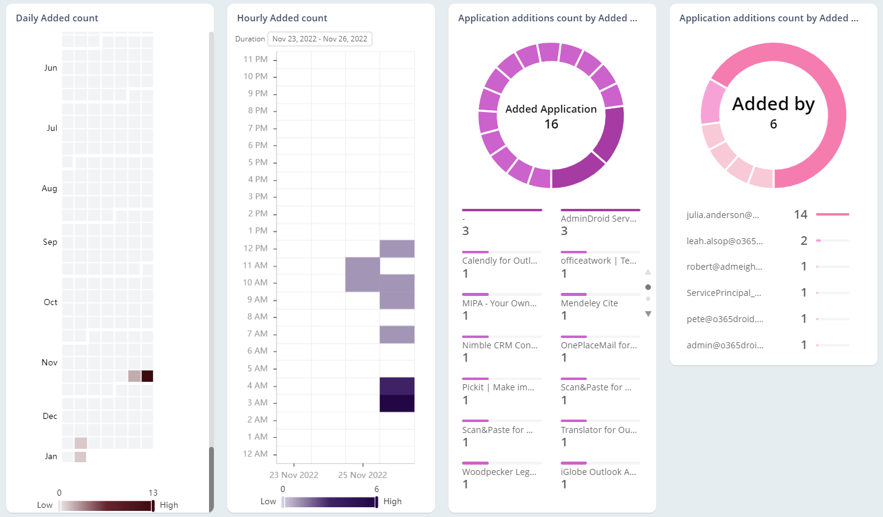Viewport: 883px width, 517px height.
Task: Select the Calendly for Outlook application item
Action: click(501, 260)
